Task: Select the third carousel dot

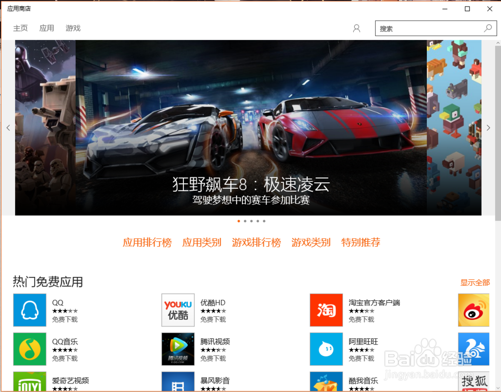Action: click(252, 221)
